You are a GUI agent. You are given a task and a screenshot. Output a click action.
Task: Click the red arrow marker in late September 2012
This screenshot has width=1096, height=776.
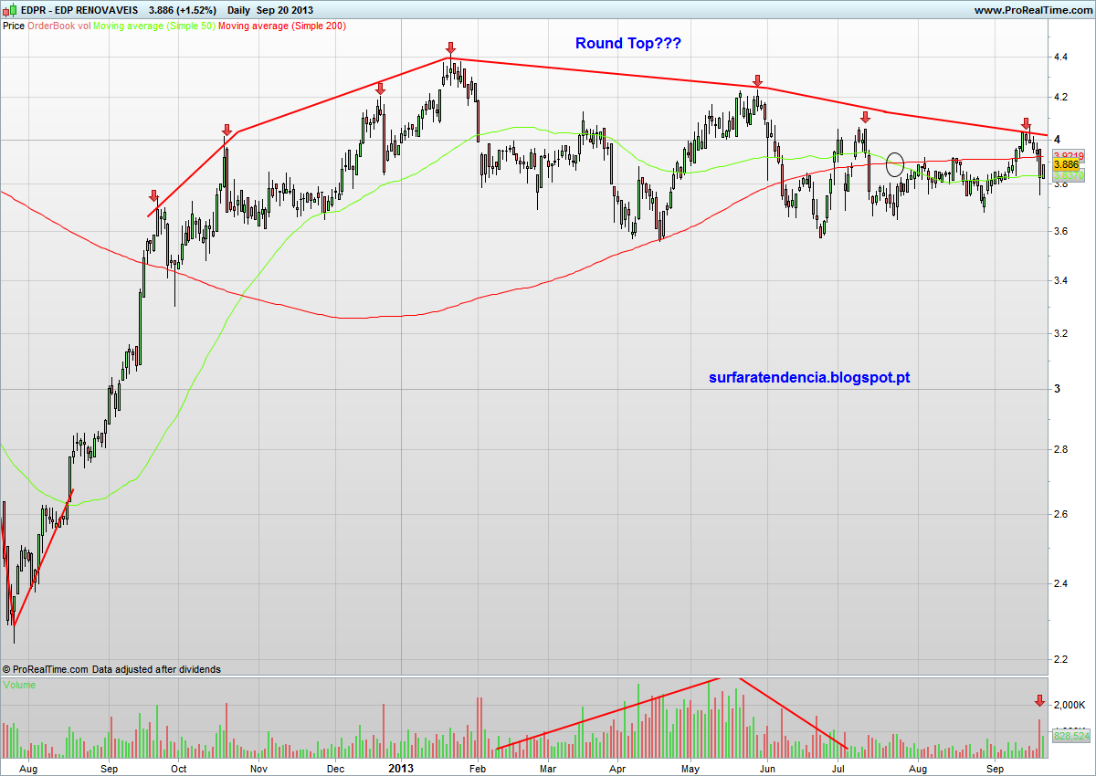coord(153,196)
